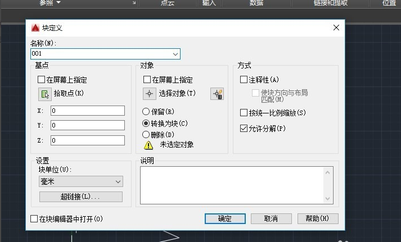The height and width of the screenshot is (242, 401).
Task: Select the 删除(D) radio button
Action: (146, 135)
